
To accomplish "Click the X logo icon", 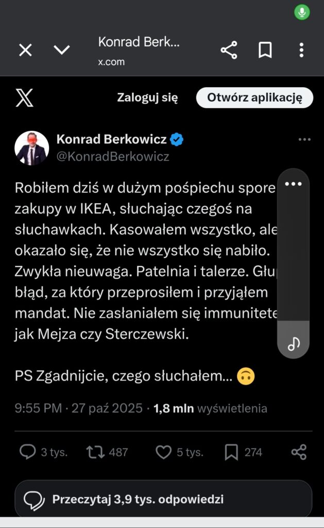I will point(24,97).
